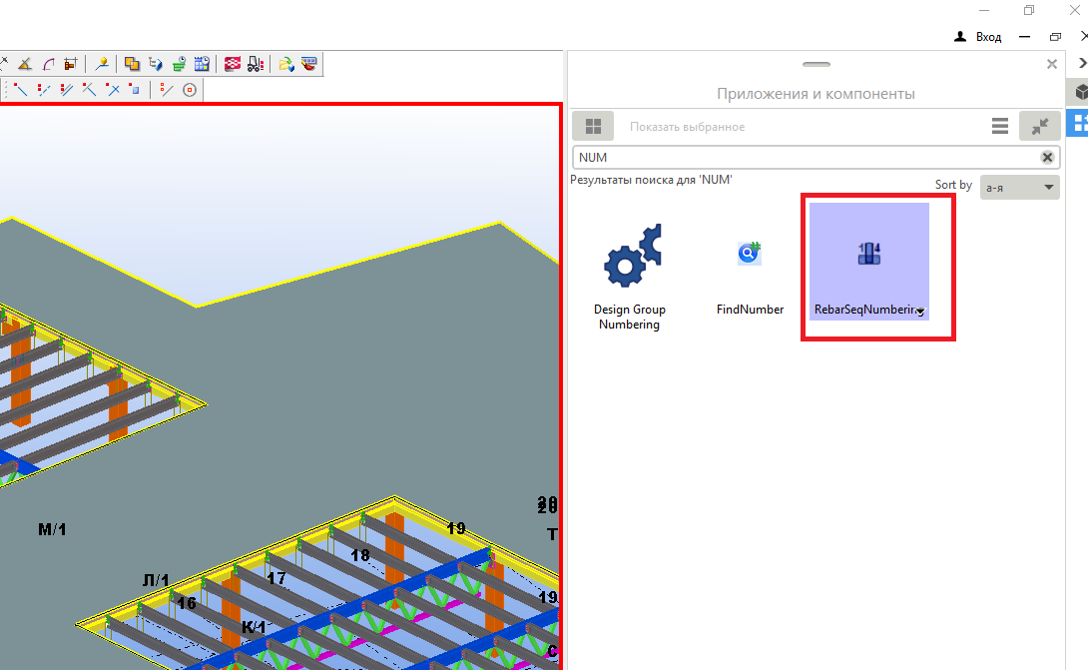The image size is (1088, 670).
Task: Toggle snap to reference square point
Action: tap(136, 90)
